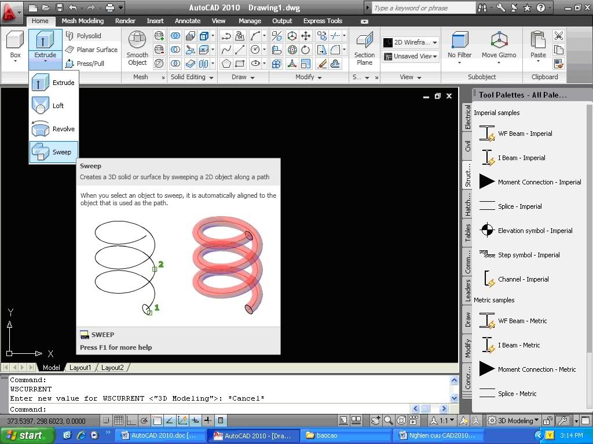Image resolution: width=593 pixels, height=444 pixels.
Task: Toggle Ortho Mode in the status bar
Action: pyautogui.click(x=131, y=420)
